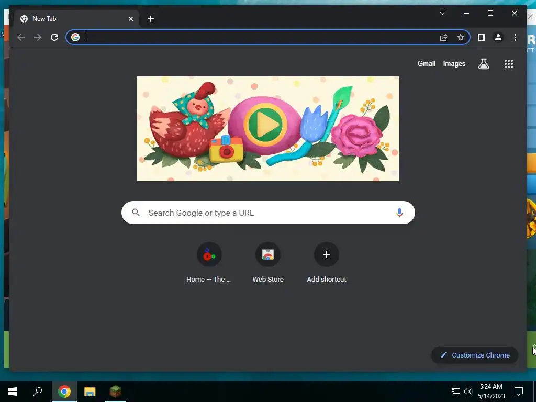The image size is (536, 402).
Task: Open Windows taskbar search
Action: click(38, 392)
